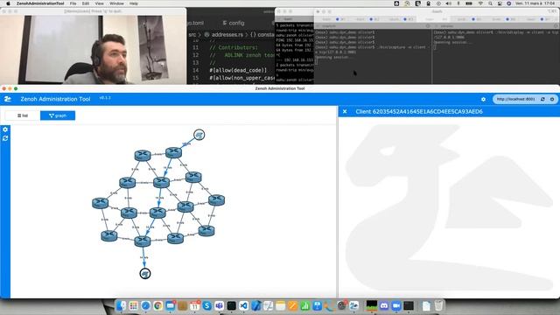
Task: Refresh the graph using left sidebar icon
Action: click(x=5, y=138)
